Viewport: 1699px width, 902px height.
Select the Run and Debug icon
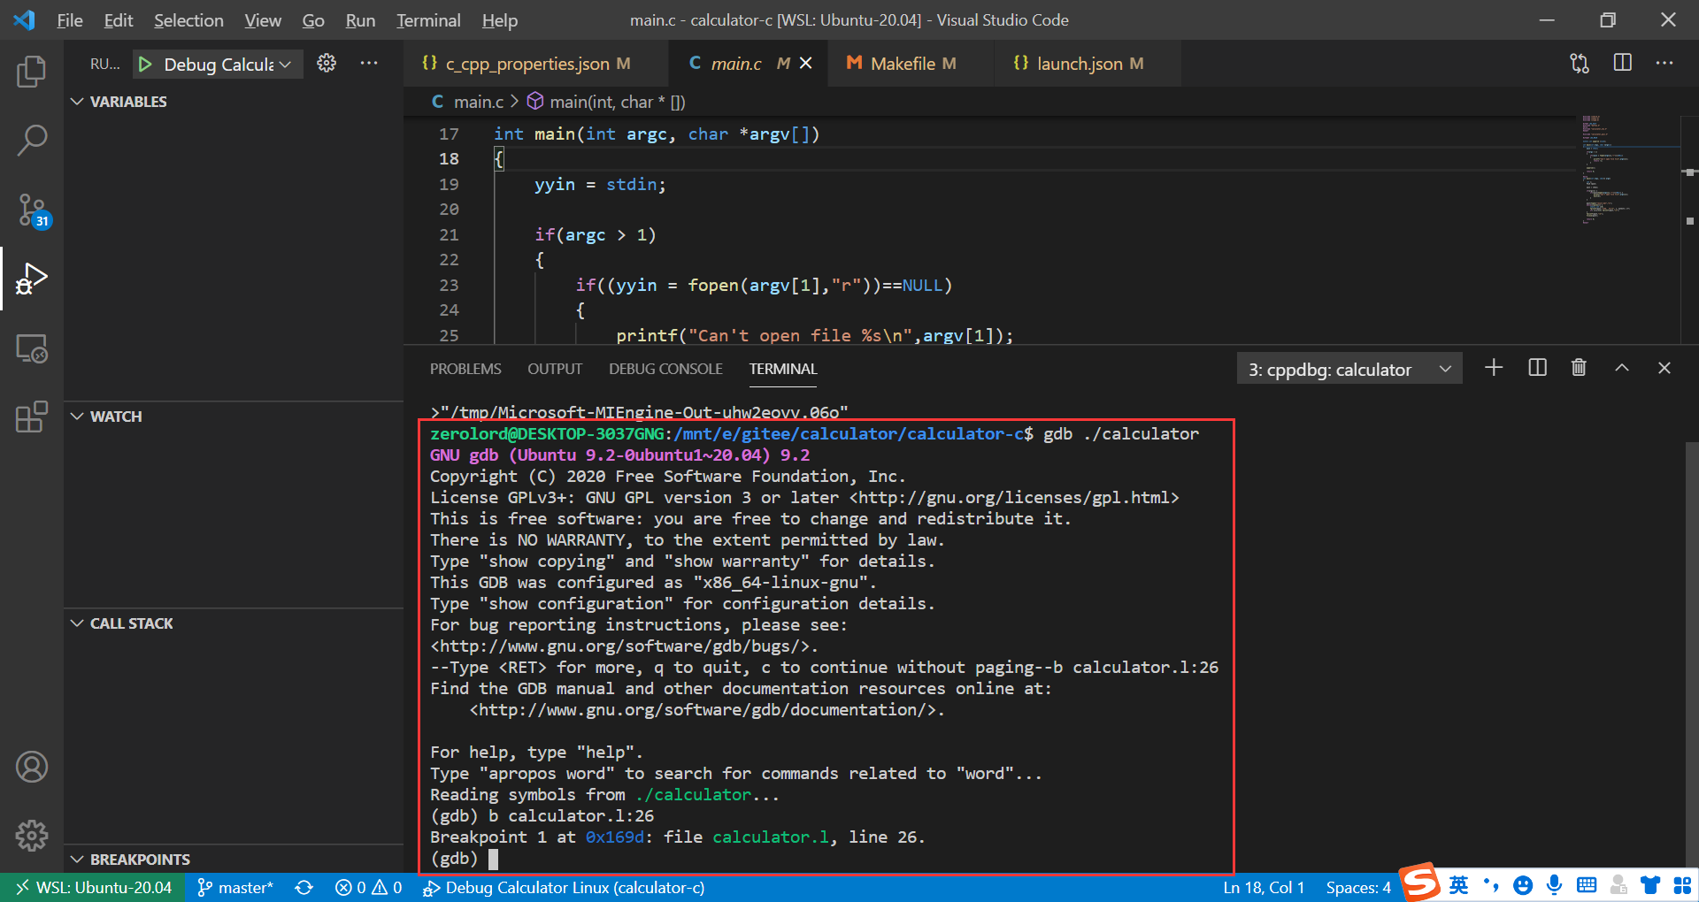coord(32,279)
